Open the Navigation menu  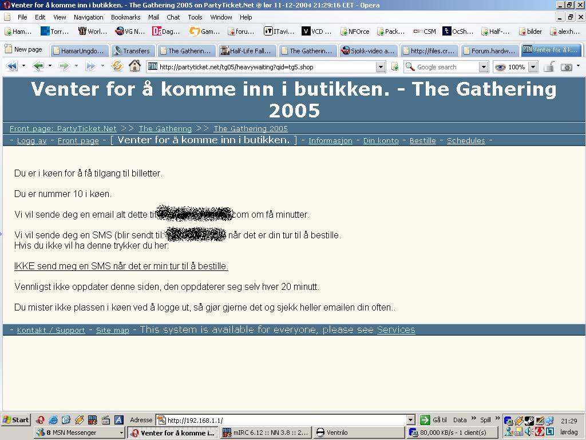89,17
